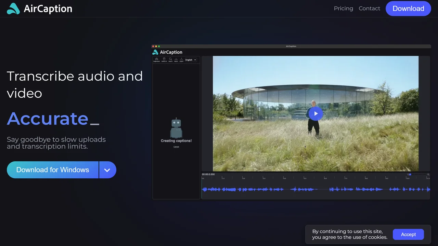Click Download for Windows
This screenshot has width=438, height=246.
[53, 170]
